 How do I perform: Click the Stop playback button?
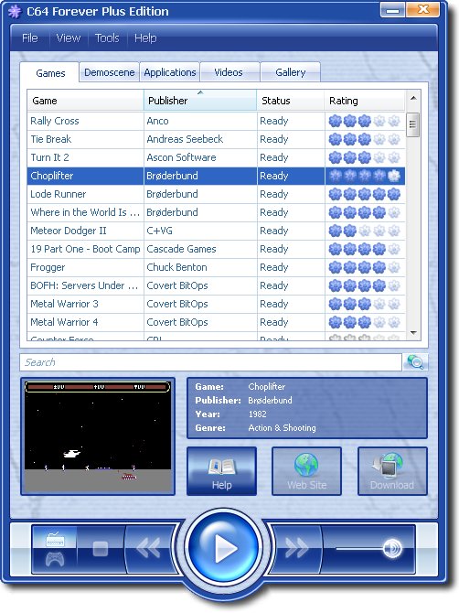tap(101, 549)
